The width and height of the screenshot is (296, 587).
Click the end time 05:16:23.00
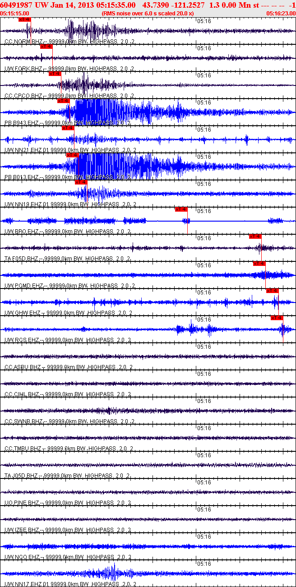281,14
